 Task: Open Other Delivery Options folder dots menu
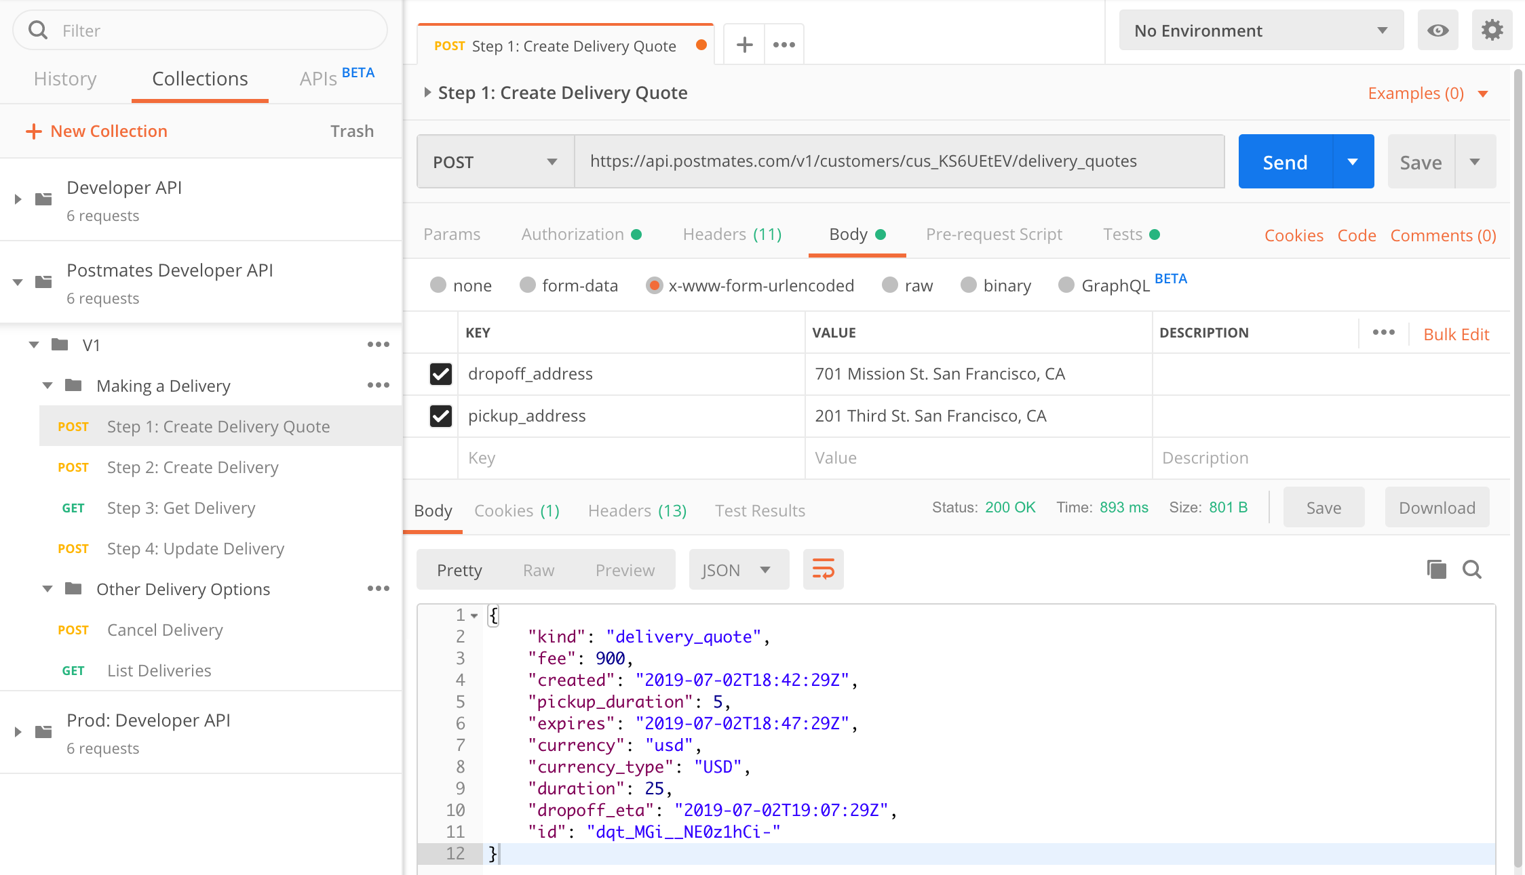pos(379,588)
